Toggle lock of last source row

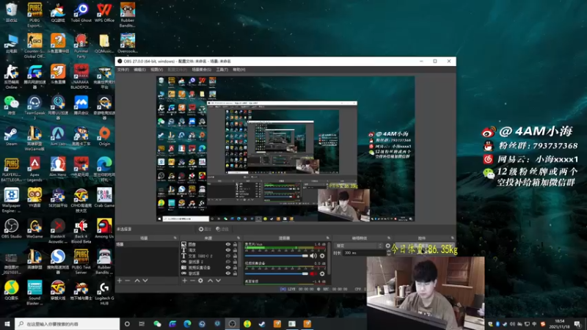[x=235, y=274]
